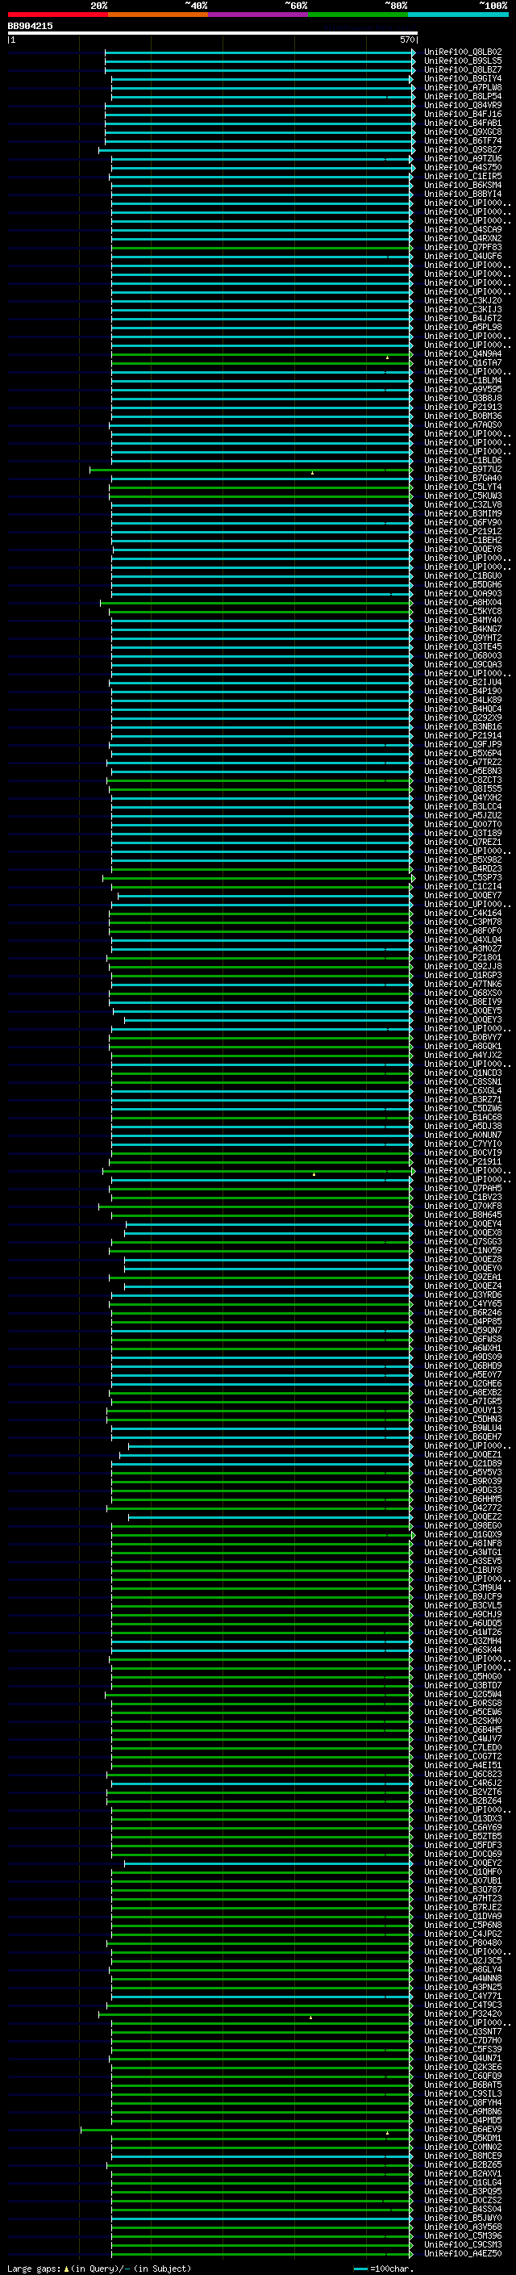Select hit label UniRef100_P21913
Viewport: 516px width, 2275px height.
tap(462, 407)
